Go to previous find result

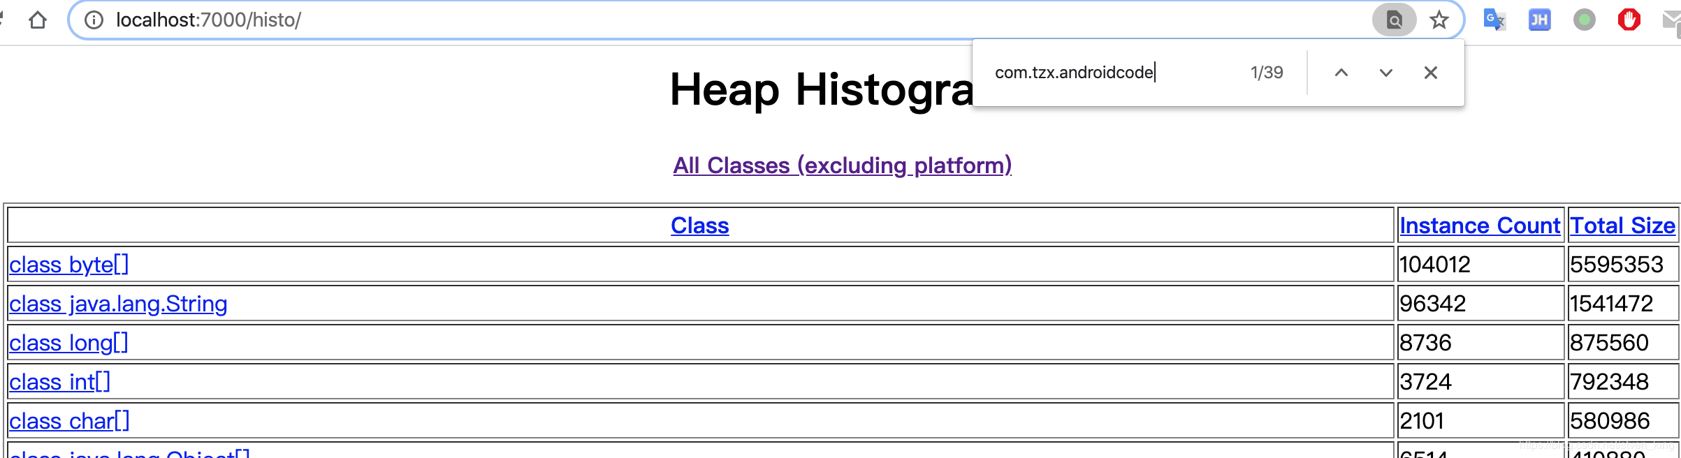click(x=1341, y=73)
